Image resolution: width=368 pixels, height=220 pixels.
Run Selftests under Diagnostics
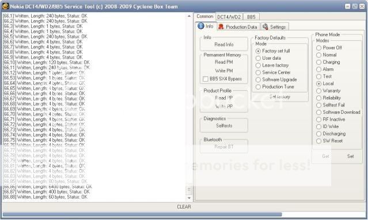(224, 126)
